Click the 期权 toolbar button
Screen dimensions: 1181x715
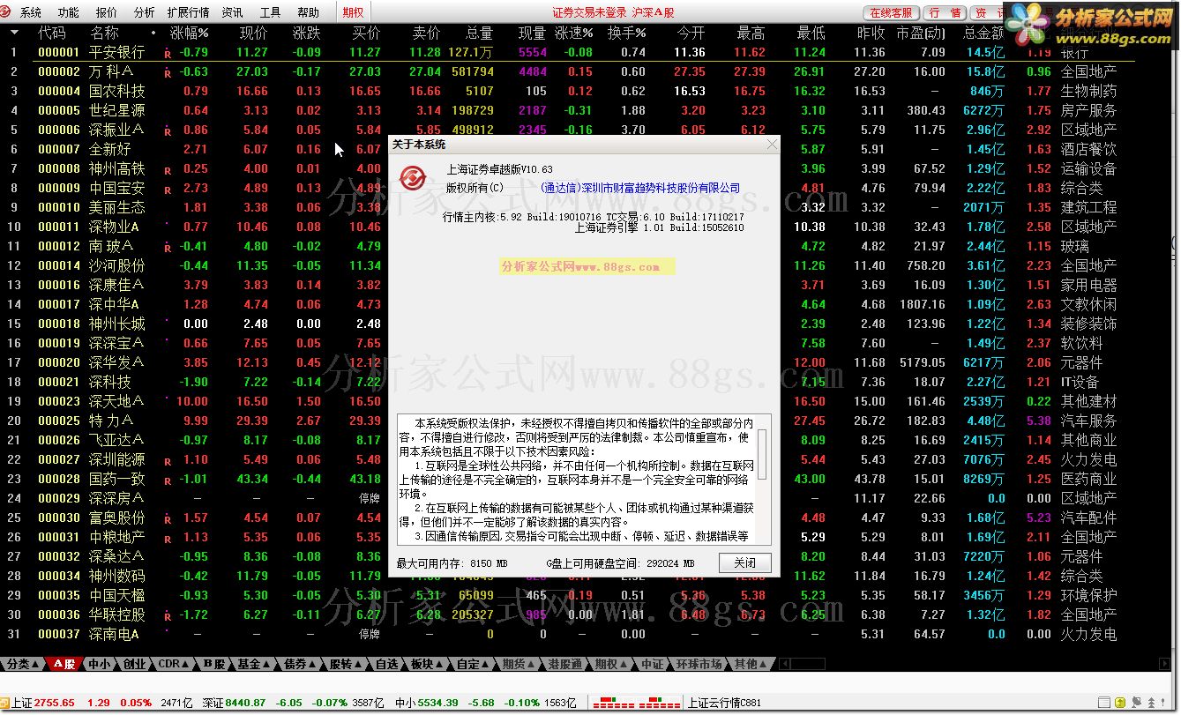coord(353,12)
